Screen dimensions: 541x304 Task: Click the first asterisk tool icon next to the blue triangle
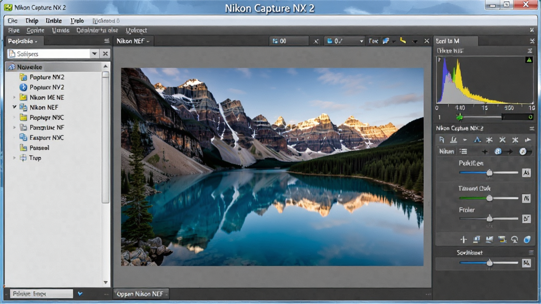point(489,140)
